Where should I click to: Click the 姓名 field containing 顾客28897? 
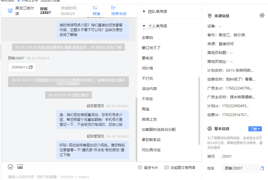241,168
